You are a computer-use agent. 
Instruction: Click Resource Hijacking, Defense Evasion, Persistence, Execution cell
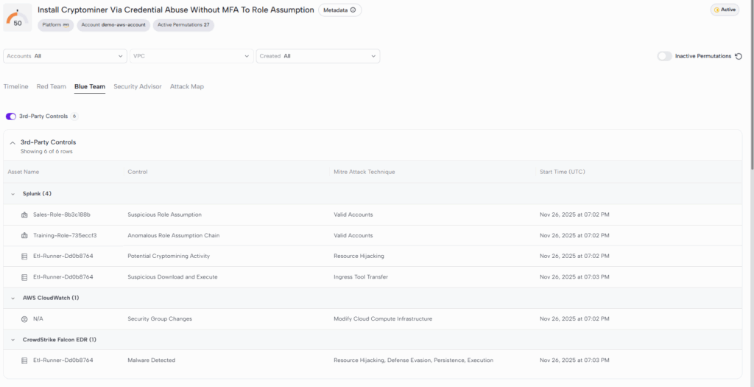pos(414,360)
